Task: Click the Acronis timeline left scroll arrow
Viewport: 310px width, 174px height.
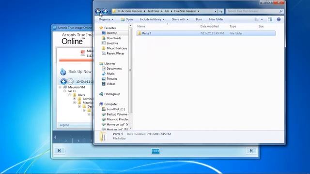Action: 55,137
